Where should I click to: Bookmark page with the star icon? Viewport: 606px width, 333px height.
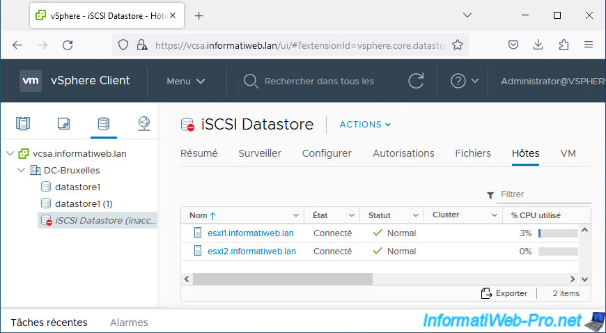(458, 45)
